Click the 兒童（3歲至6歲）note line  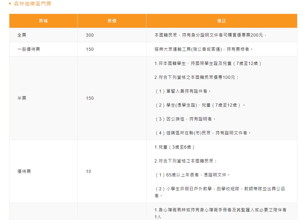click(x=175, y=147)
